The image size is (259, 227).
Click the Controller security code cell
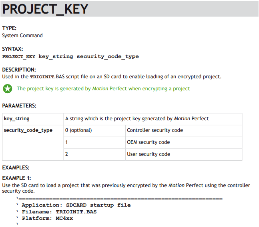pos(184,131)
